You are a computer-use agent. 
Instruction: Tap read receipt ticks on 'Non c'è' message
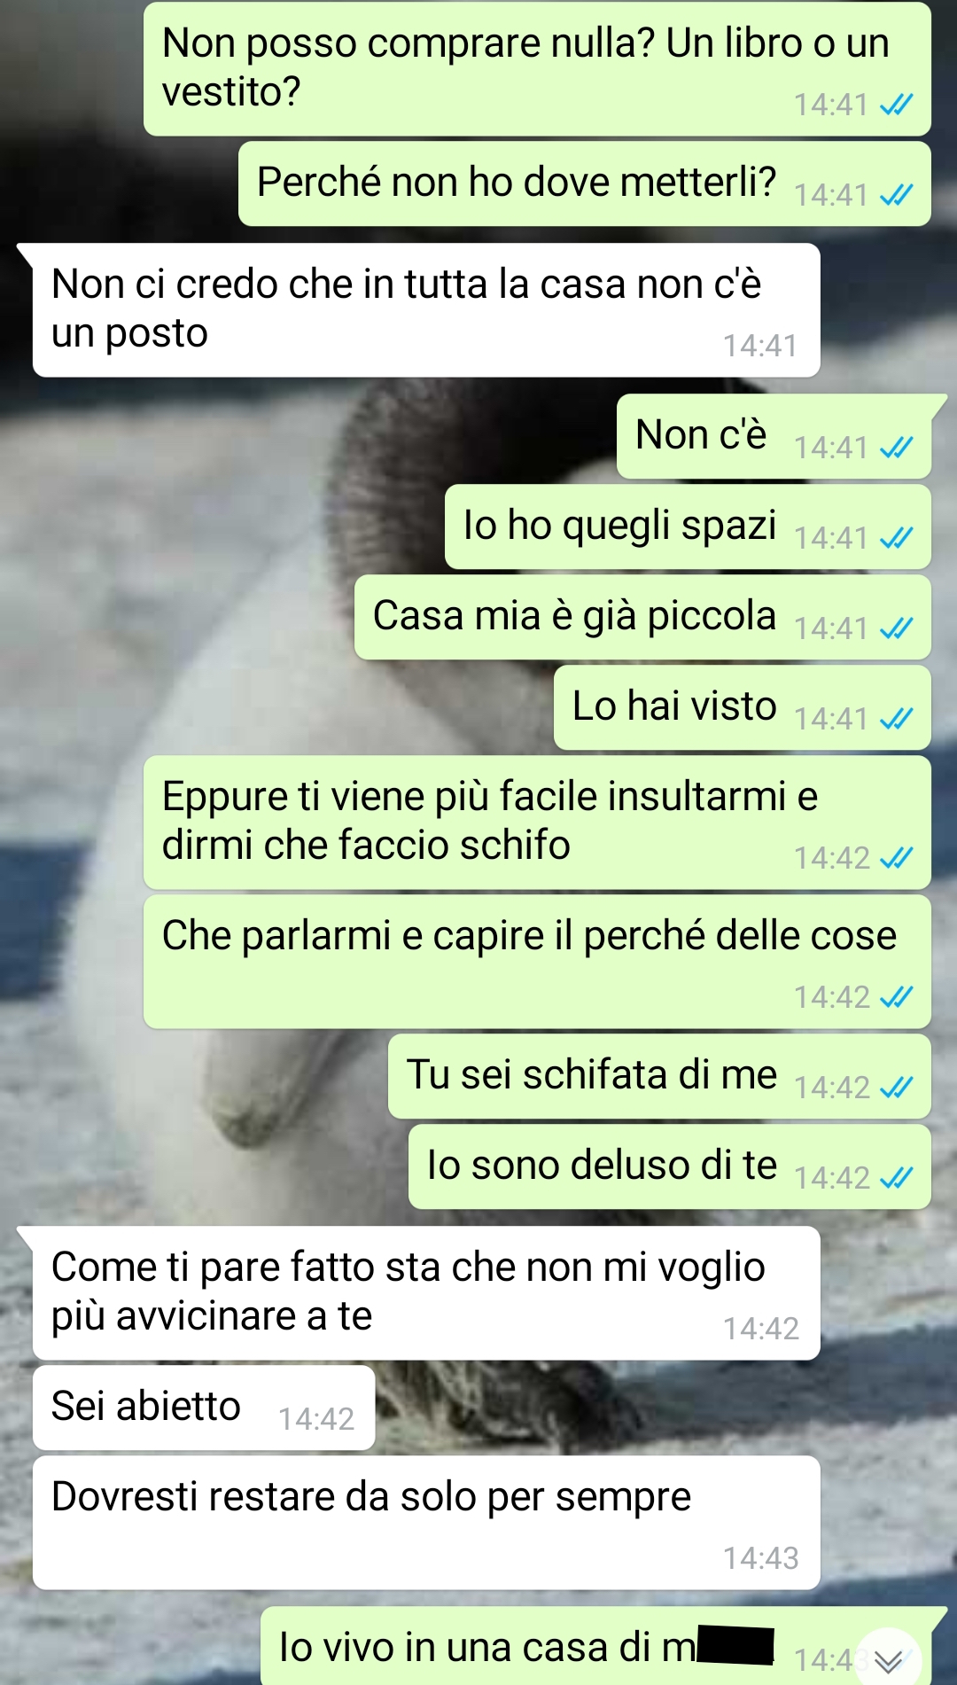pos(896,448)
